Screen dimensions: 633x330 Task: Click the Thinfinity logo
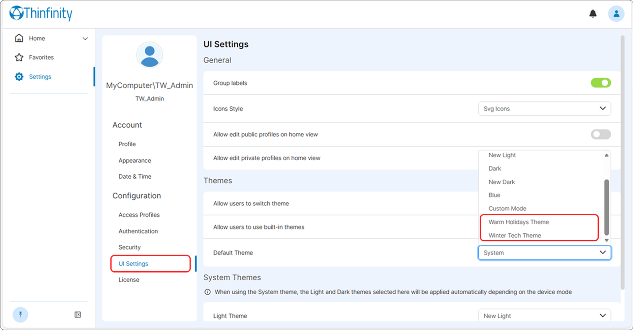coord(40,13)
